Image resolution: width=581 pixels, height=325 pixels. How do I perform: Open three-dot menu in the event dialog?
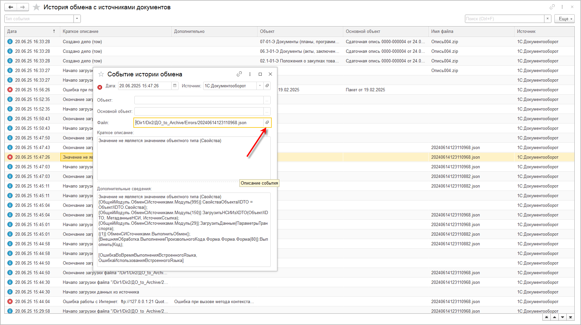250,74
